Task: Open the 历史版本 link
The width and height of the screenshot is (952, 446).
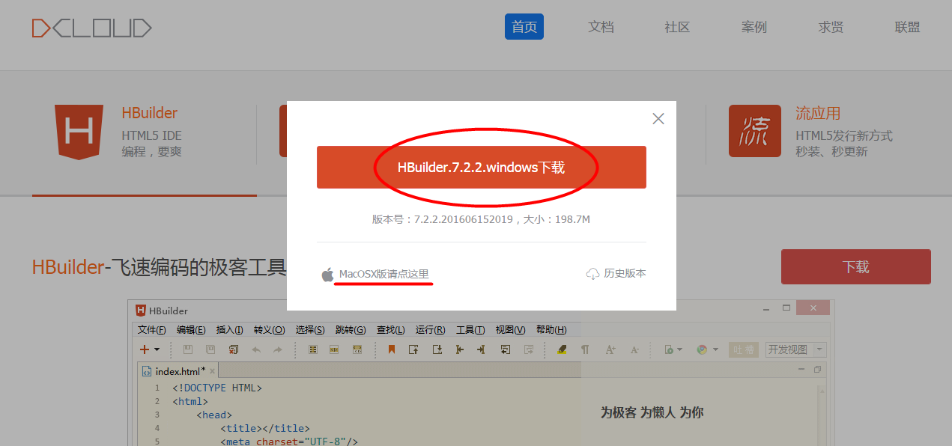Action: click(616, 274)
